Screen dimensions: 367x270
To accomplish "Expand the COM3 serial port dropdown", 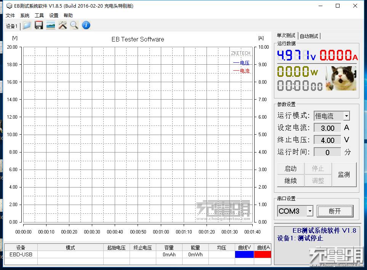I will pyautogui.click(x=310, y=211).
